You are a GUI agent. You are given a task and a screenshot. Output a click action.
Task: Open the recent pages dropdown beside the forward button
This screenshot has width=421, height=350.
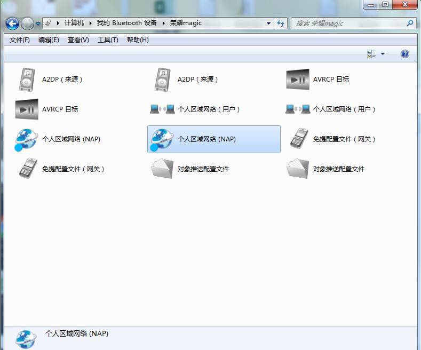pyautogui.click(x=38, y=24)
